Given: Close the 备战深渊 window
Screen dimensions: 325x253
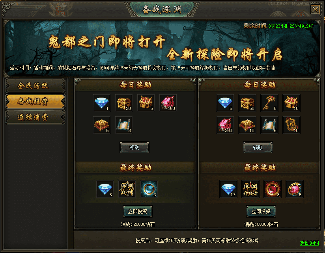Looking at the screenshot, I should click(315, 9).
